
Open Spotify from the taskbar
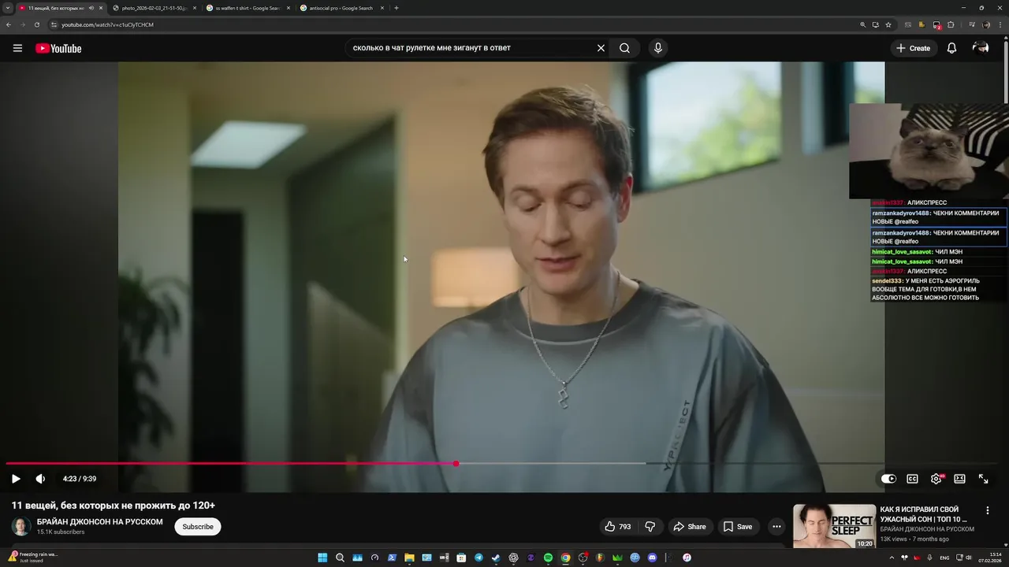click(x=548, y=558)
